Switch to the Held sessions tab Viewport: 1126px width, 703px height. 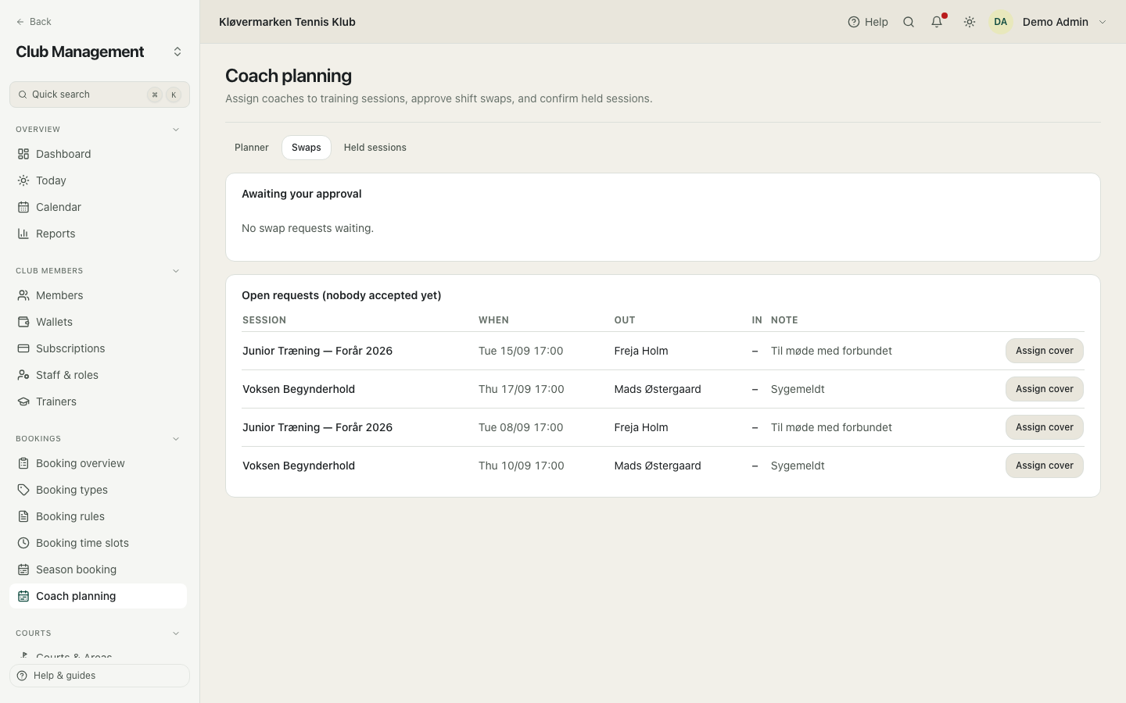pos(375,148)
